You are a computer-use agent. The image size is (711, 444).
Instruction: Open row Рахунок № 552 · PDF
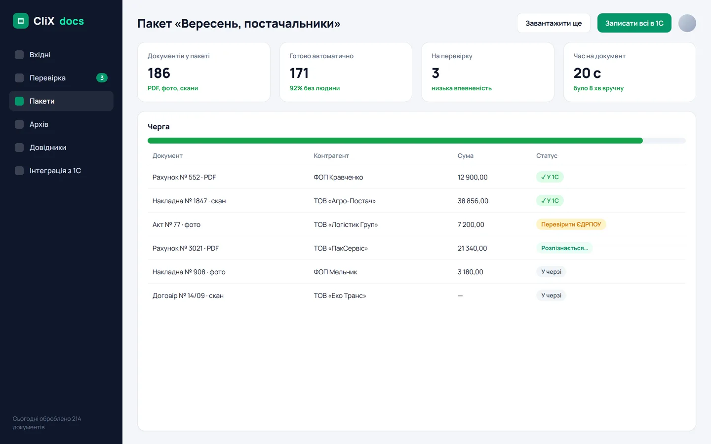pyautogui.click(x=416, y=177)
